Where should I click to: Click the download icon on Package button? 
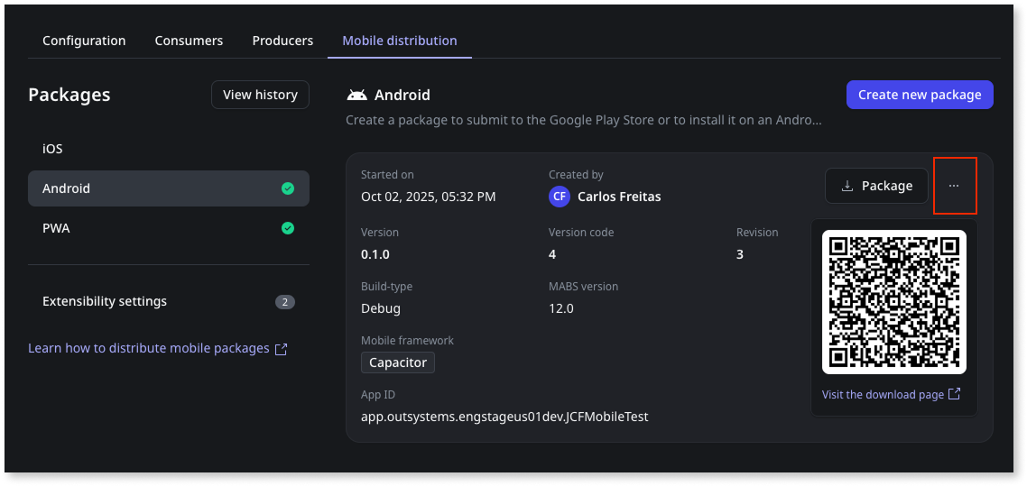click(847, 186)
